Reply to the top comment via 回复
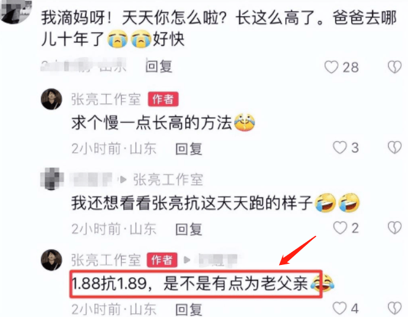The image size is (408, 317). 158,66
